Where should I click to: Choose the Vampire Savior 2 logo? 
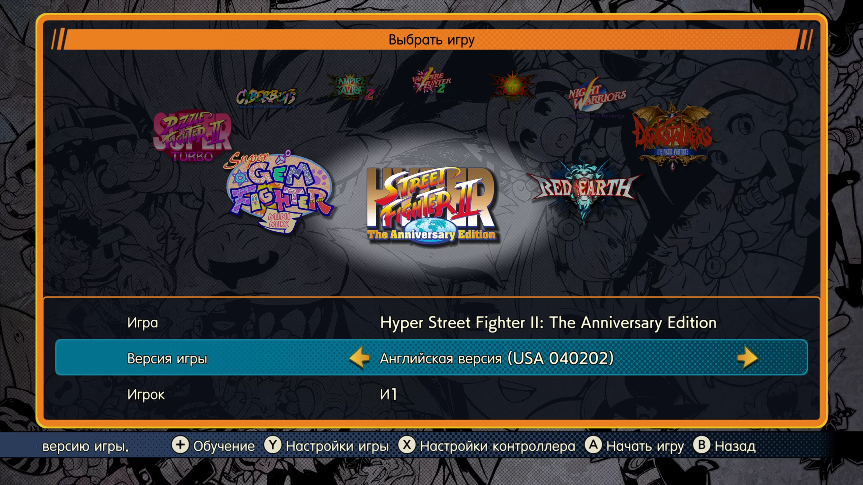pyautogui.click(x=351, y=87)
